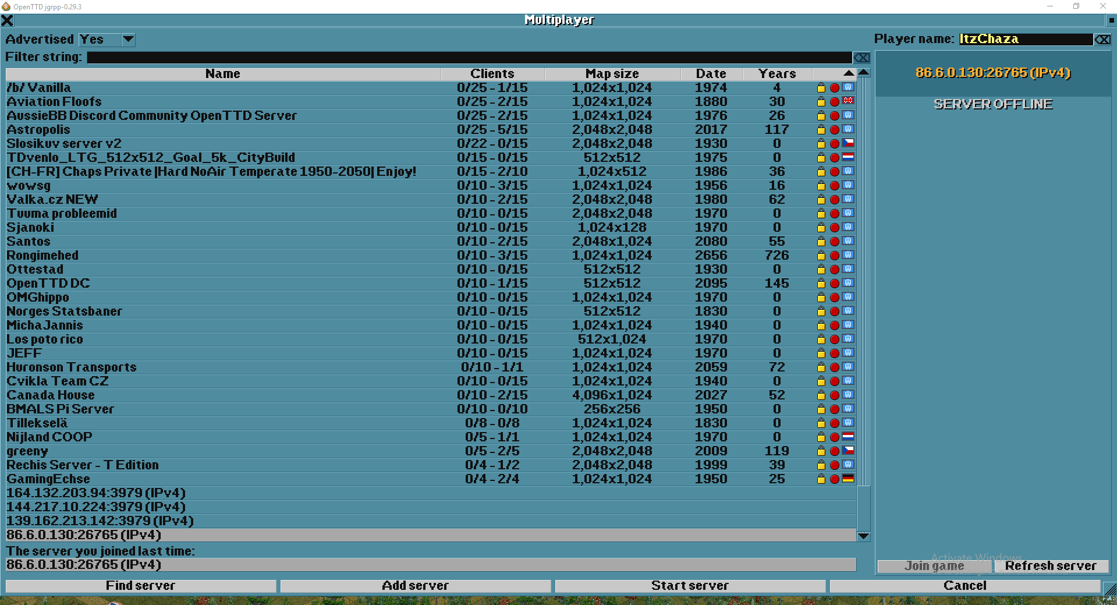Click the Find server button
The image size is (1117, 605).
(140, 585)
